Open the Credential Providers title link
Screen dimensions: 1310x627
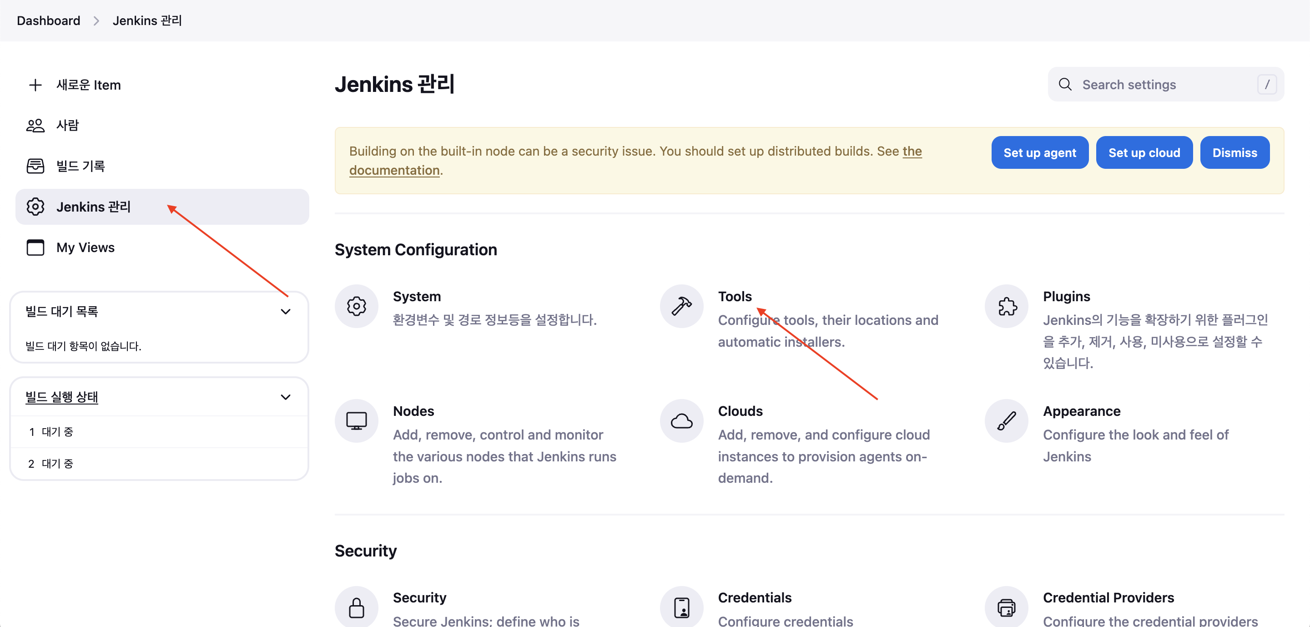click(1108, 597)
